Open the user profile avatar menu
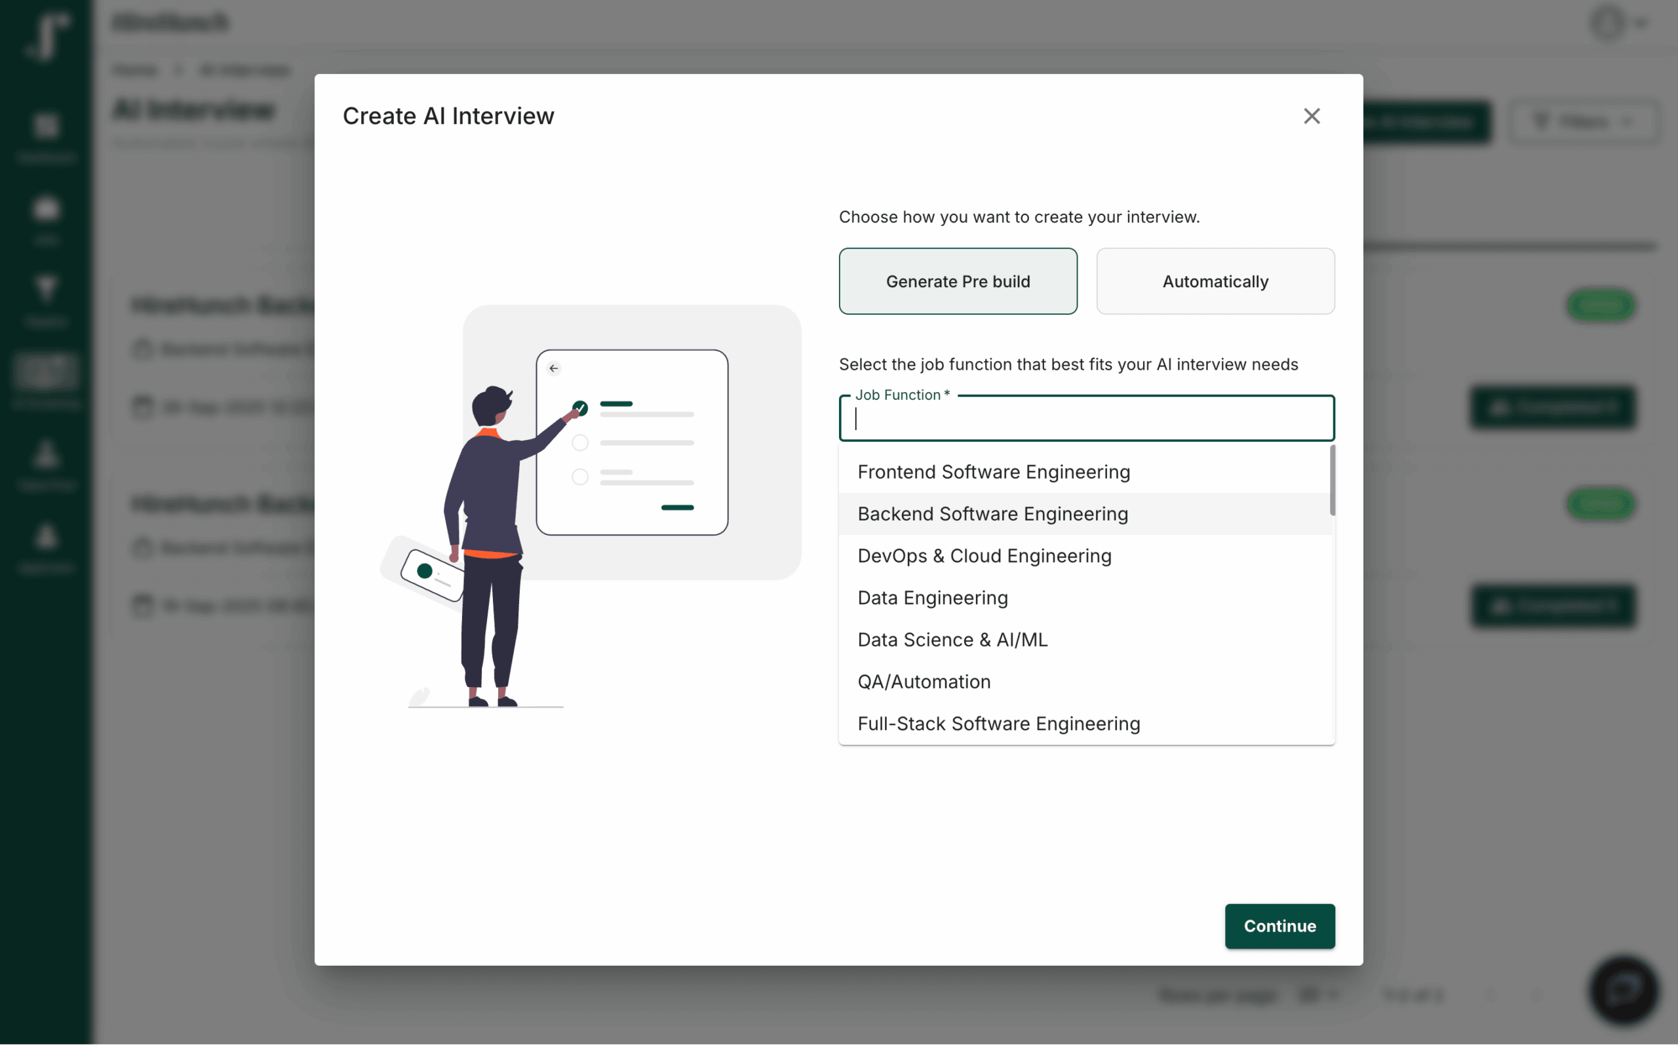Image resolution: width=1678 pixels, height=1049 pixels. 1609,23
